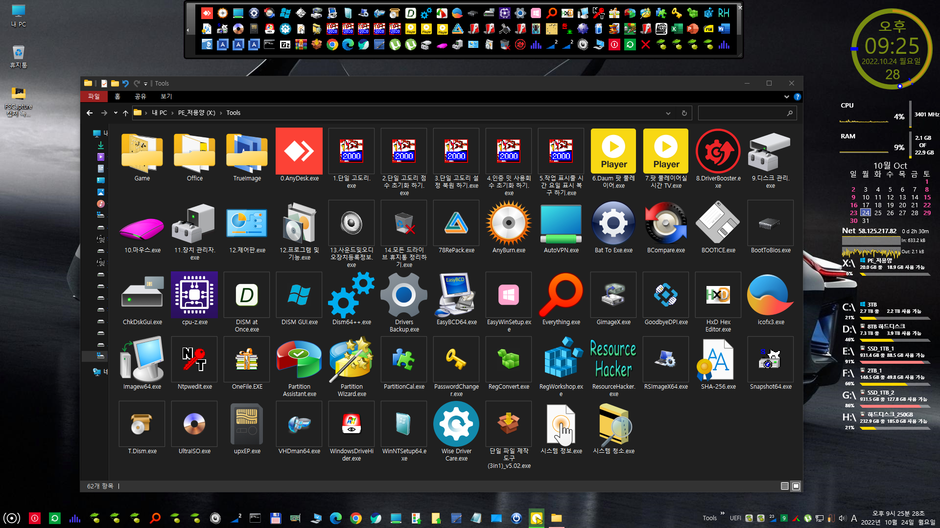Switch to large icons view layout
940x528 pixels.
[x=796, y=486]
